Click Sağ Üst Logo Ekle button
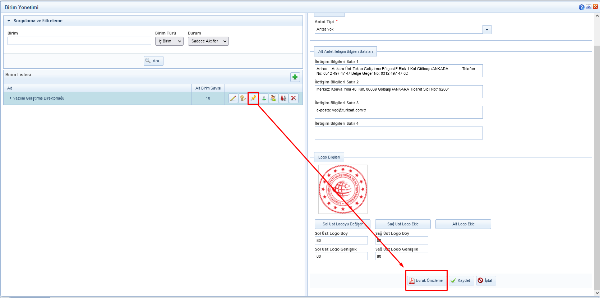 [x=403, y=224]
